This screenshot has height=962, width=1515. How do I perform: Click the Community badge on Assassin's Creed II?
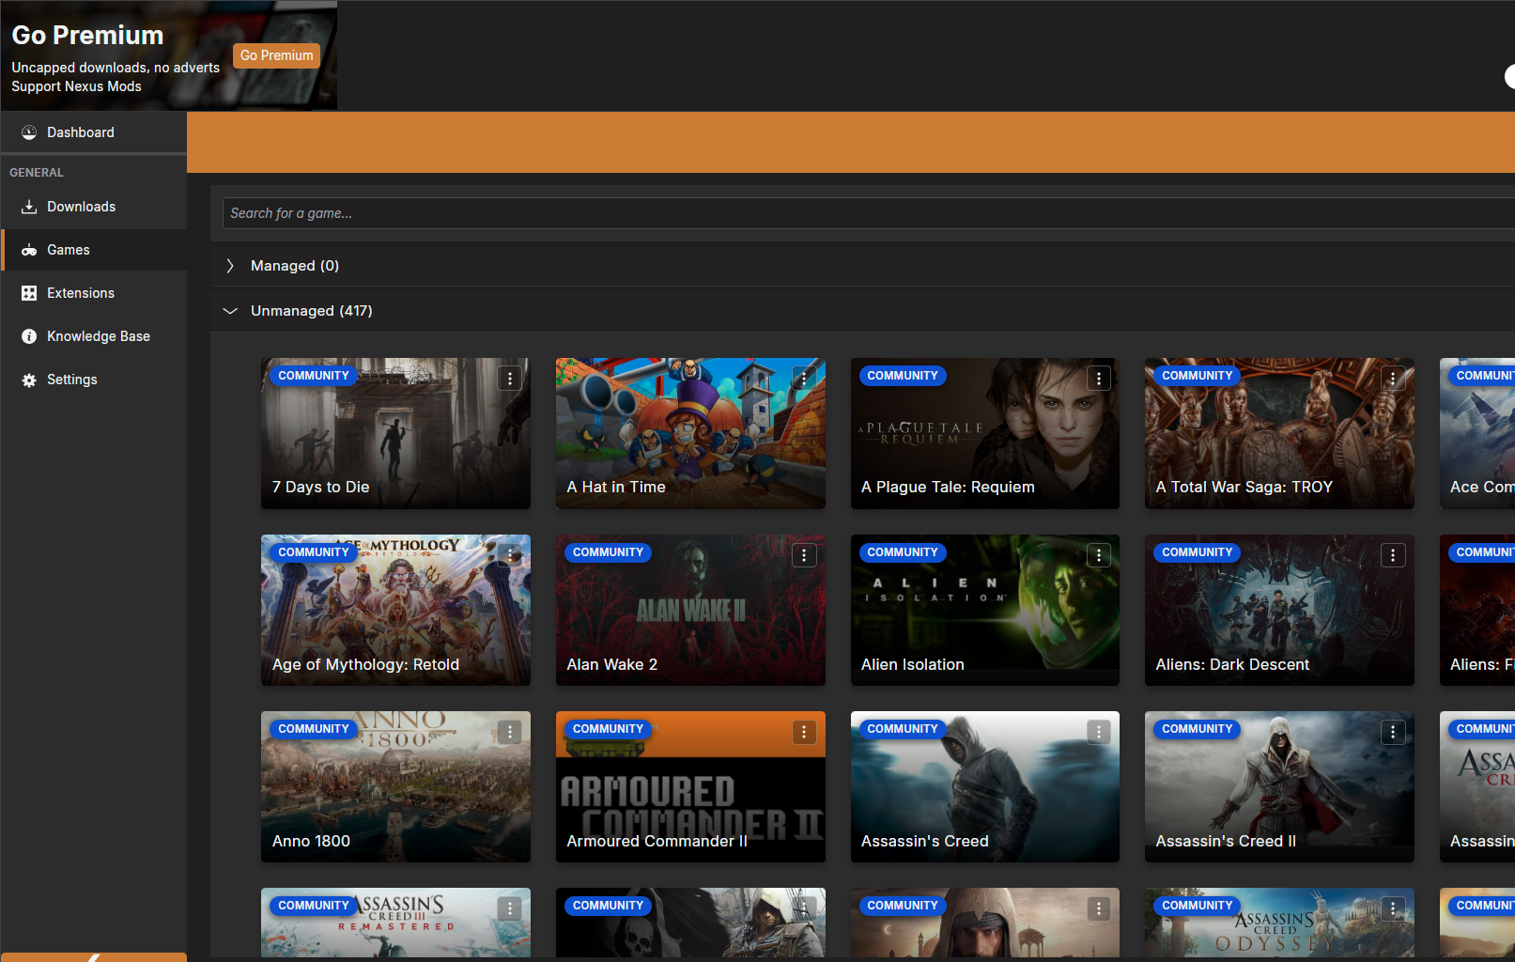pos(1198,729)
